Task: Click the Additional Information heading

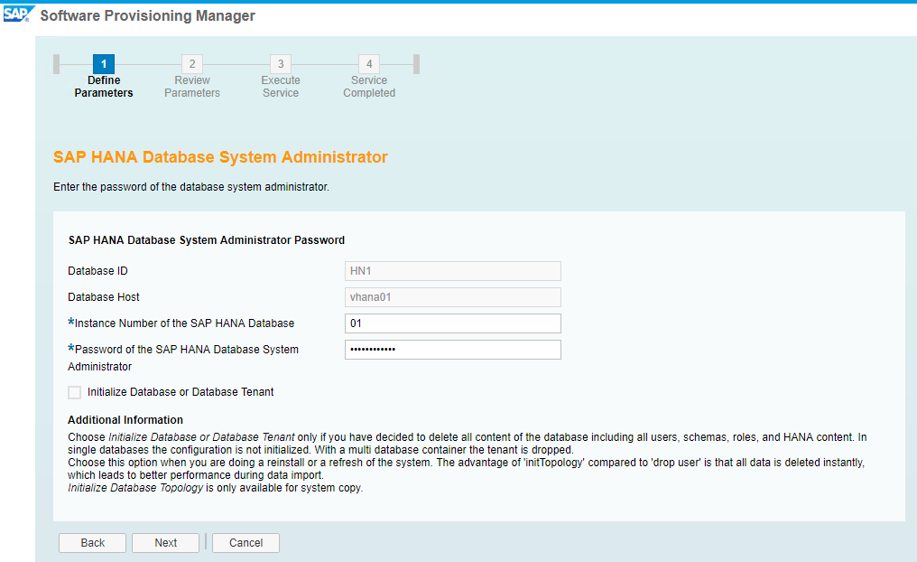Action: tap(125, 420)
